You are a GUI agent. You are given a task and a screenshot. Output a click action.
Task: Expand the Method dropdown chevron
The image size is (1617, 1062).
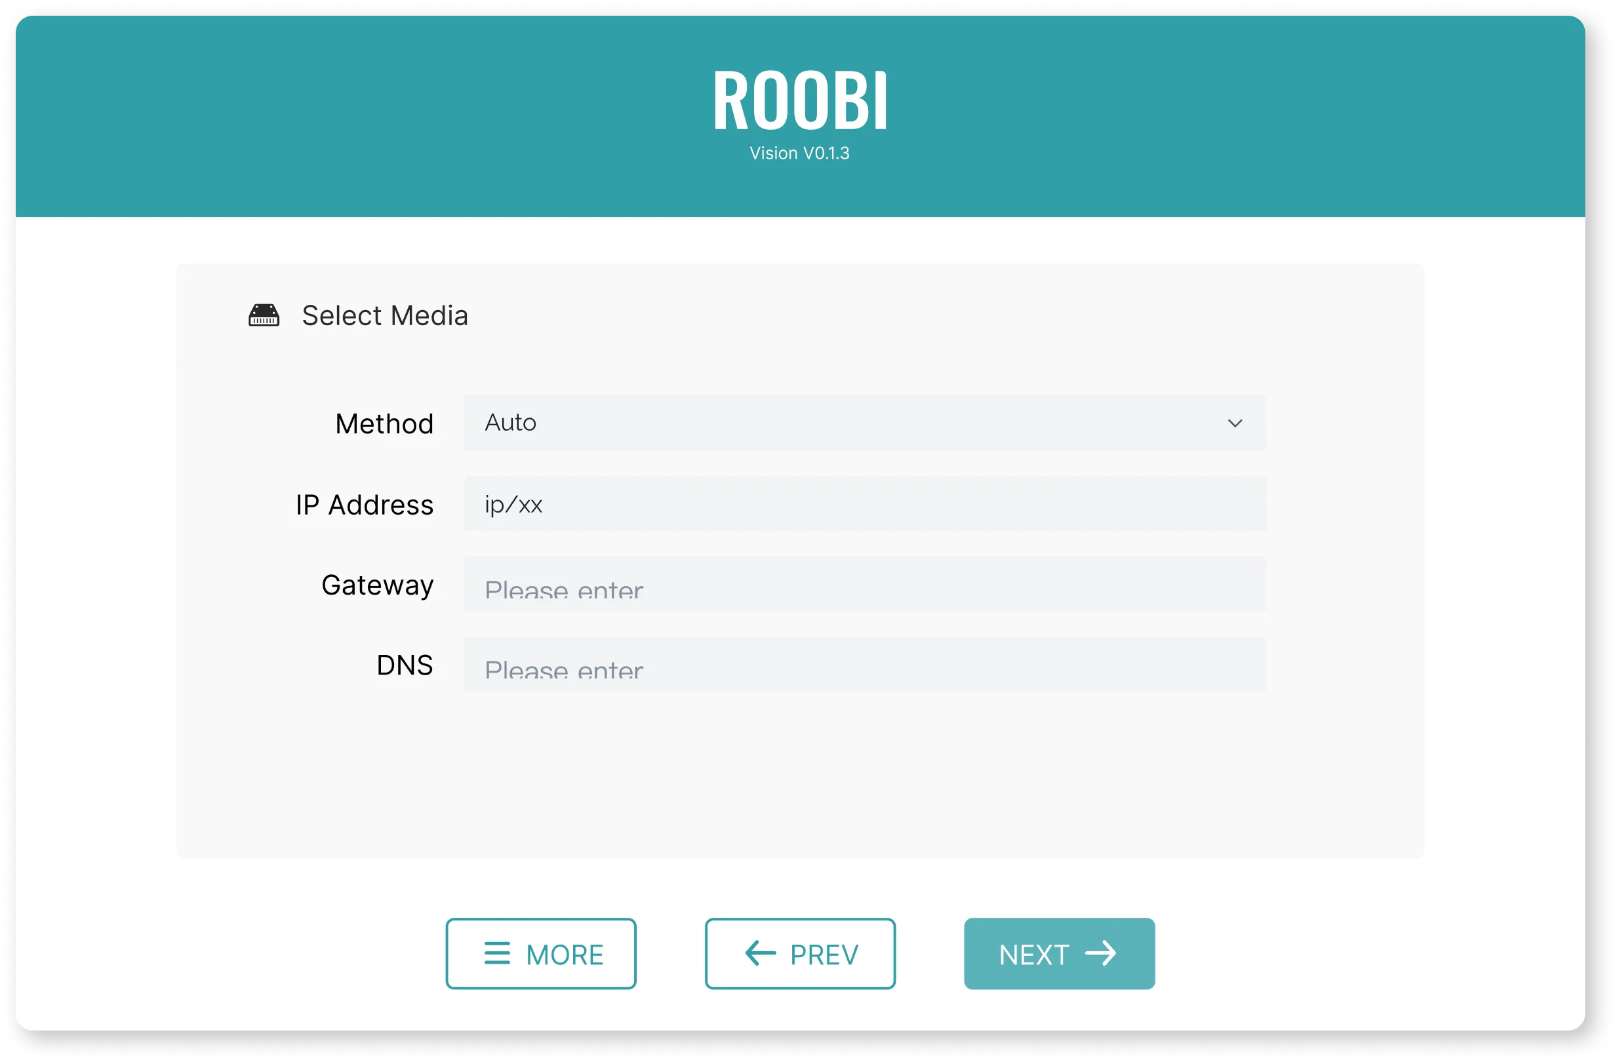pos(1235,423)
